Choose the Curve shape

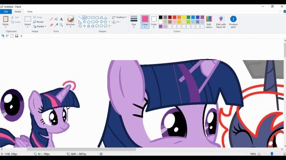click(x=84, y=18)
